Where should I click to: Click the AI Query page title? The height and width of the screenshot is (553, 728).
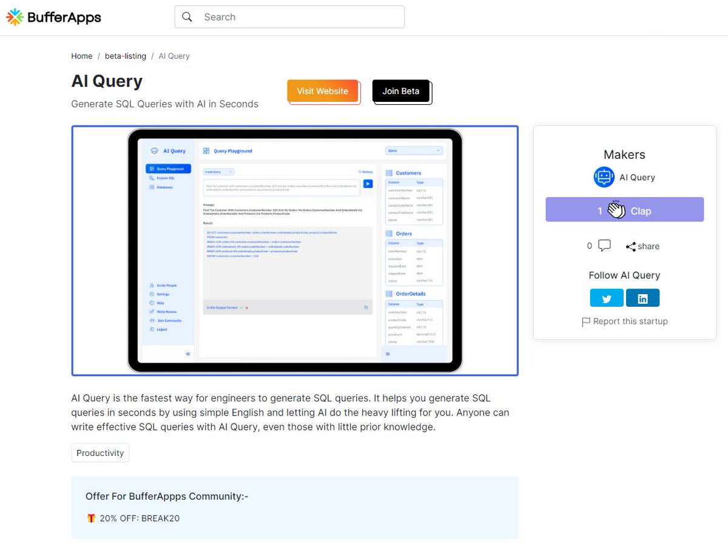(x=107, y=81)
